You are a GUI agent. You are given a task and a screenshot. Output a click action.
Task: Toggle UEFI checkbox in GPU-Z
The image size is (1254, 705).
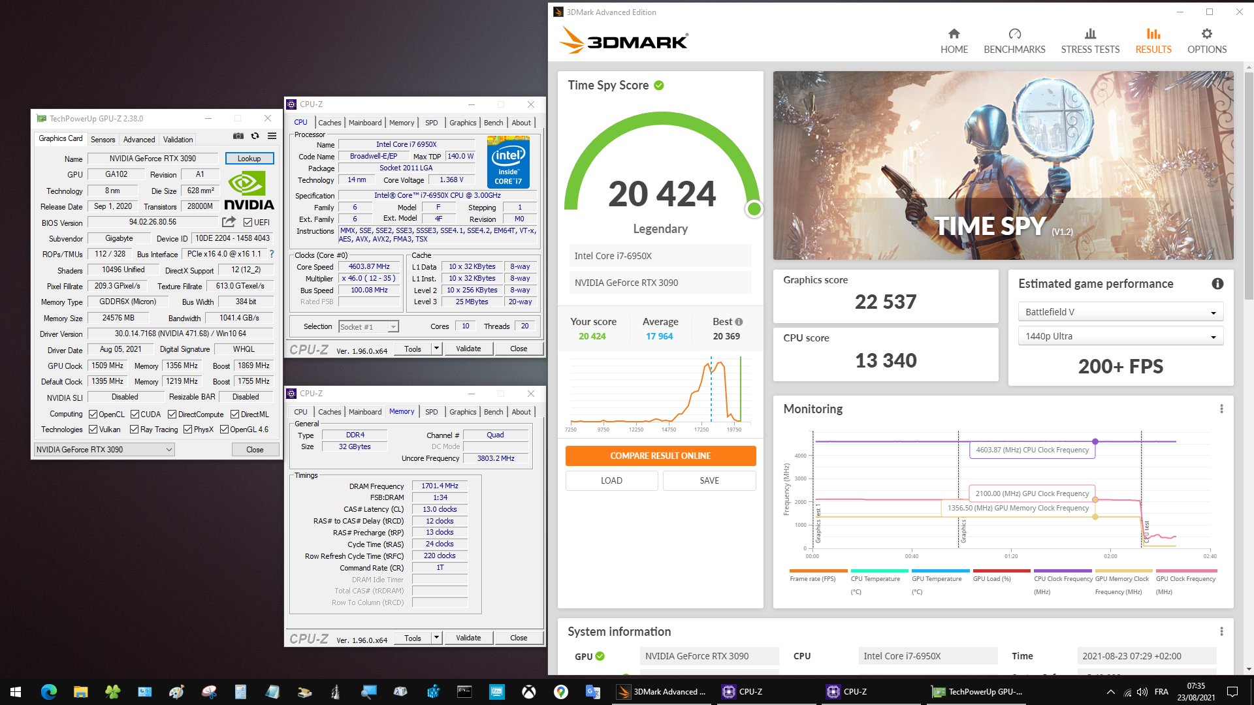(x=248, y=223)
